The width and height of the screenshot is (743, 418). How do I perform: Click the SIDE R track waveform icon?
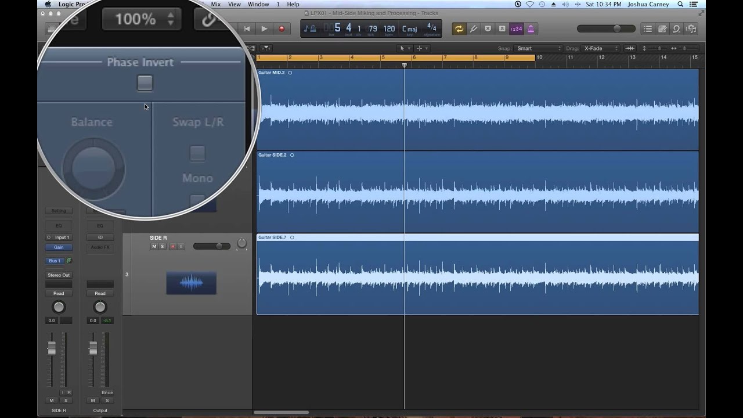pos(191,283)
